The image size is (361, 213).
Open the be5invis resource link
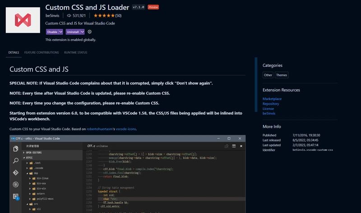coord(269,113)
